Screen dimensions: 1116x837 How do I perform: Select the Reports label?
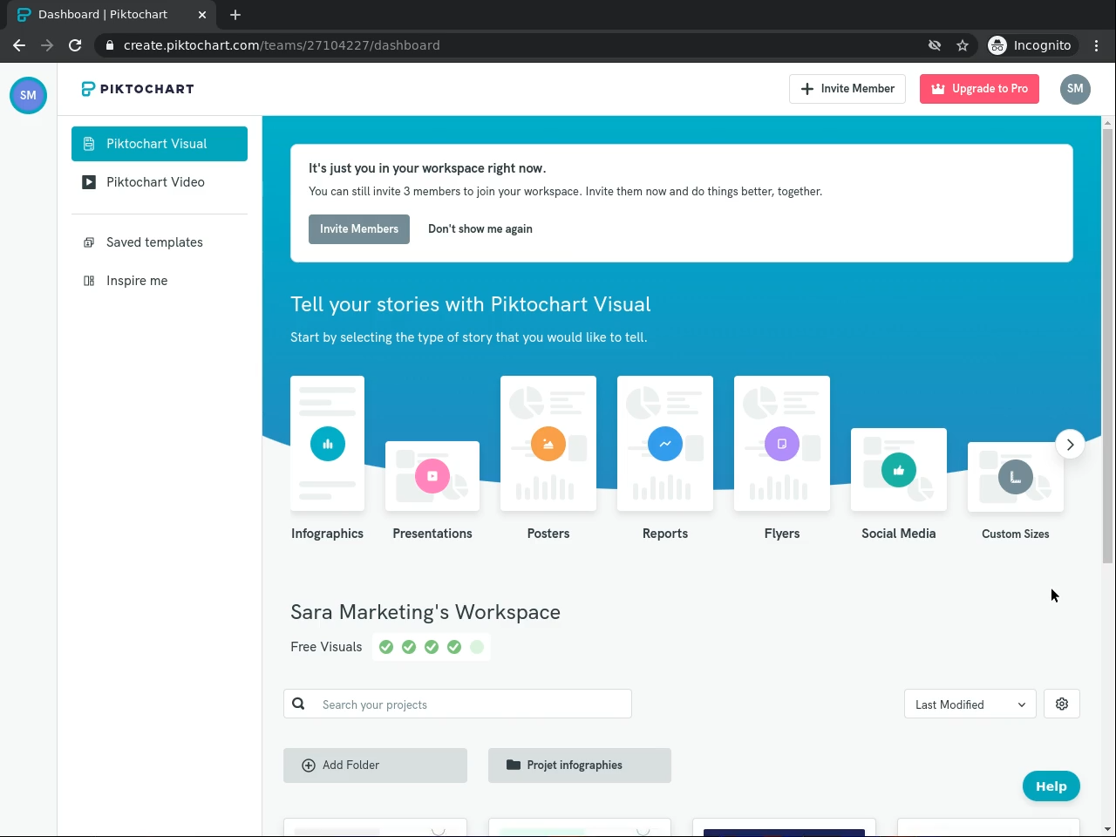[x=665, y=534]
